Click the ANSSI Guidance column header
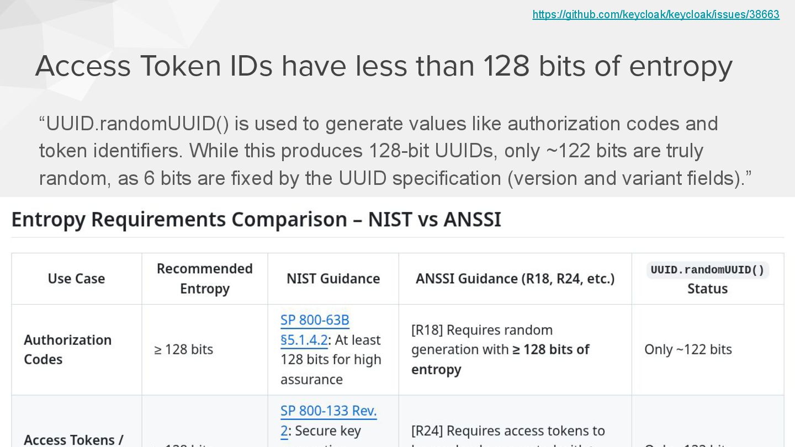The image size is (795, 447). pos(515,279)
